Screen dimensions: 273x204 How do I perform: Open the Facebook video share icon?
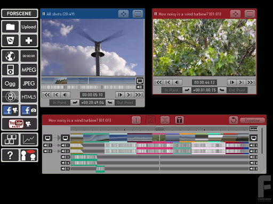coord(10,110)
